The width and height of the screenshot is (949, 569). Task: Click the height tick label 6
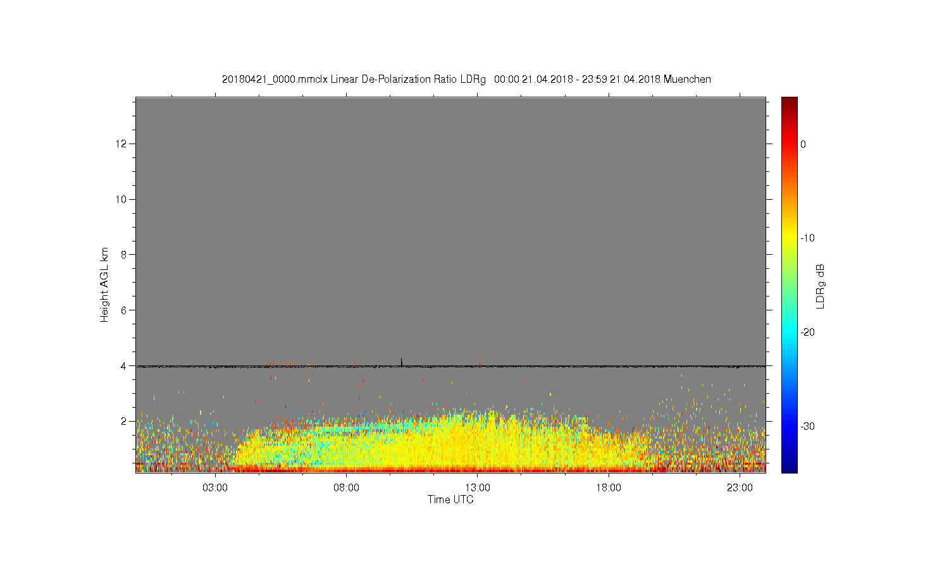pyautogui.click(x=124, y=310)
